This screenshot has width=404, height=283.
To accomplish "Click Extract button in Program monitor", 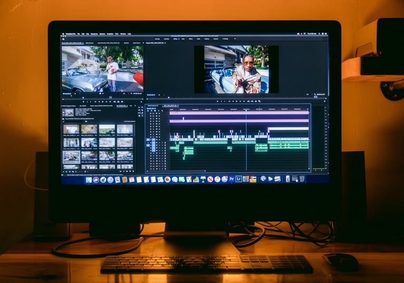I will (x=252, y=102).
